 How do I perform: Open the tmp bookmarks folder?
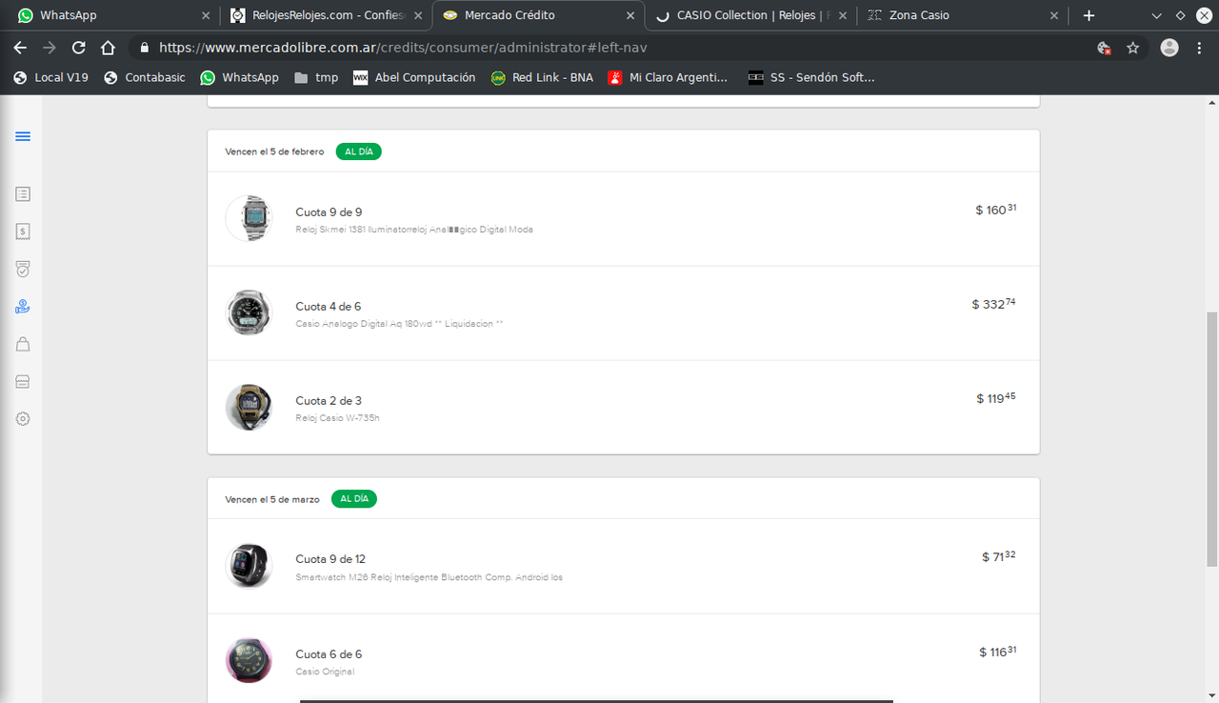(x=316, y=77)
